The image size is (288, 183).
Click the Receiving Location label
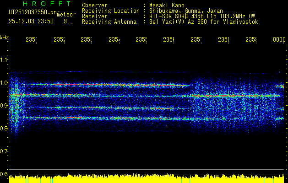point(111,11)
